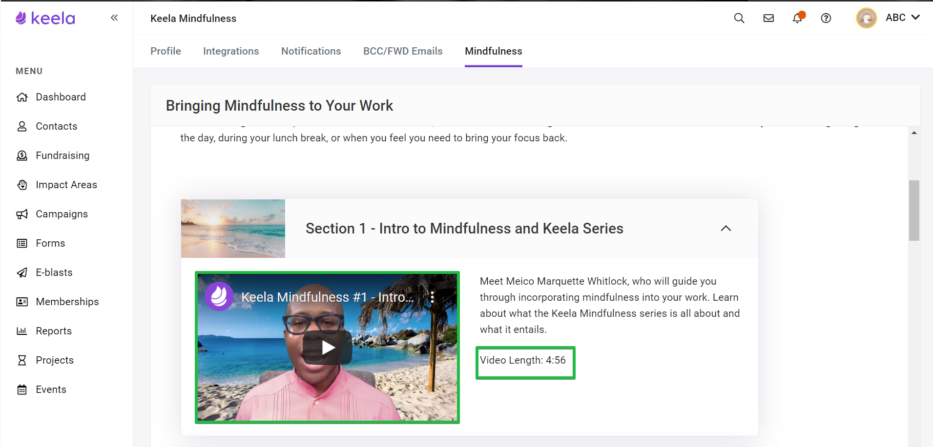The image size is (933, 447).
Task: Collapse the sidebar with double-chevron icon
Action: click(x=114, y=18)
